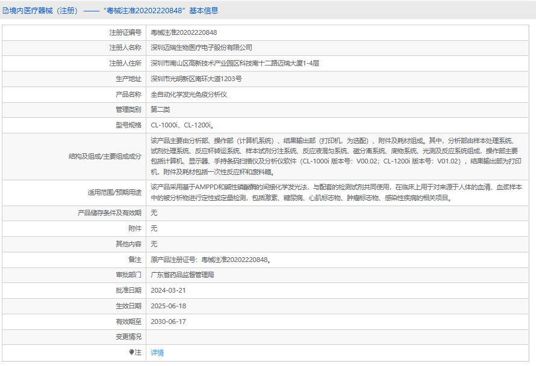536x366 pixels.
Task: Select registration number value 粤械注准20202220848
Action: tap(184, 32)
